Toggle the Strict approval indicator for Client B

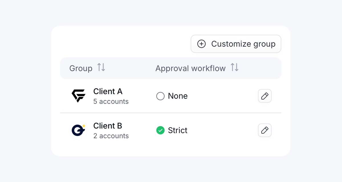(x=160, y=130)
